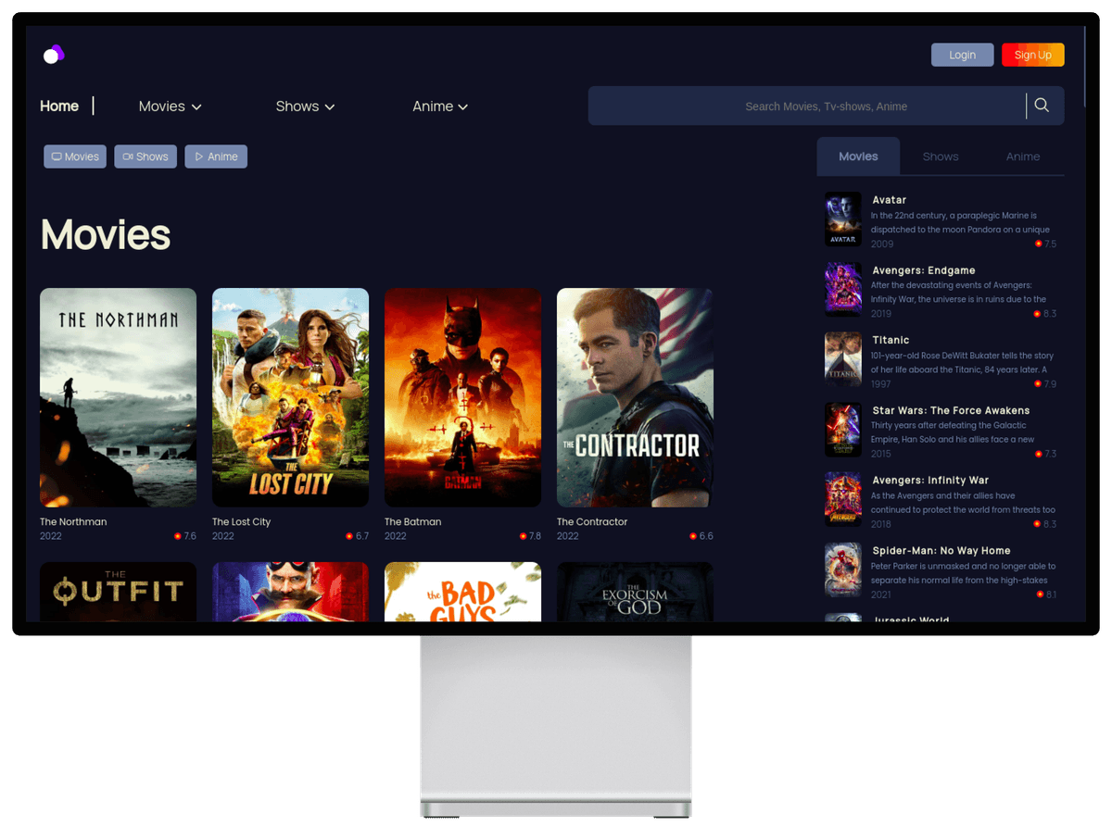Click the "Movies" page heading
The width and height of the screenshot is (1112, 838).
pyautogui.click(x=106, y=234)
